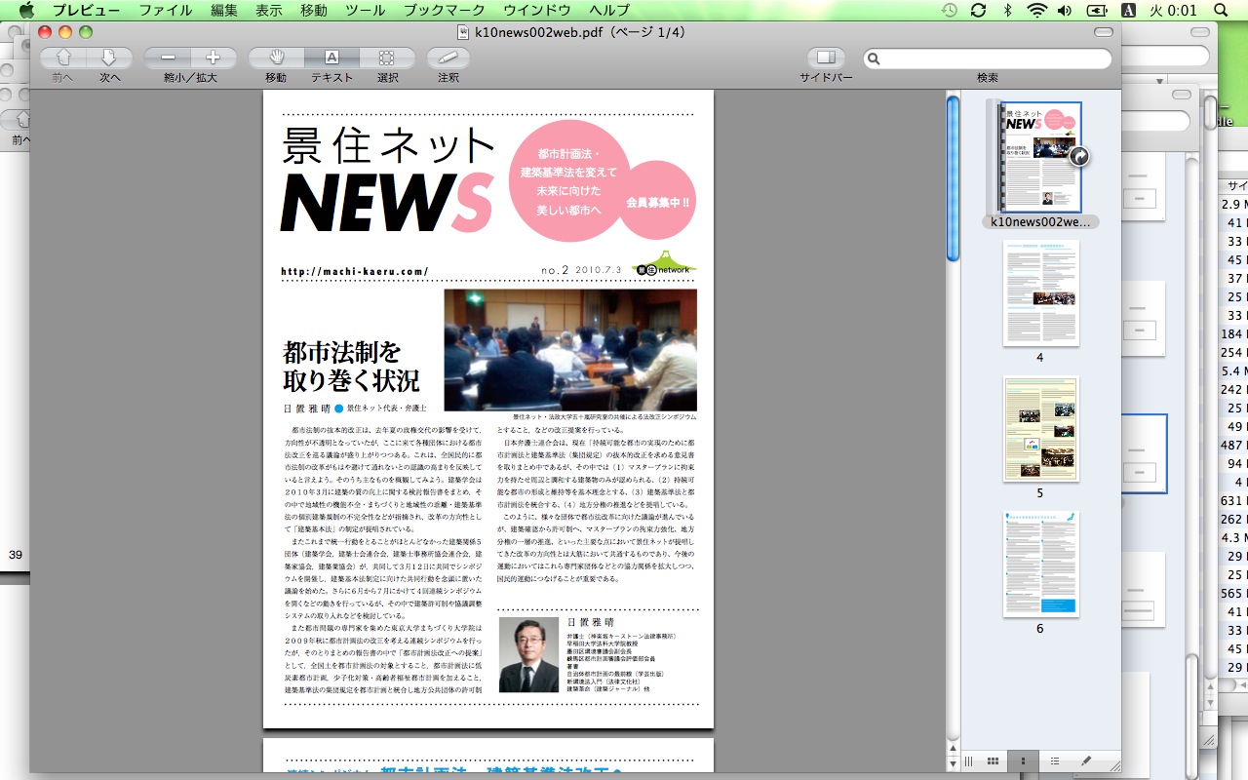Select the 選択 rectangular selection tool

(x=387, y=58)
